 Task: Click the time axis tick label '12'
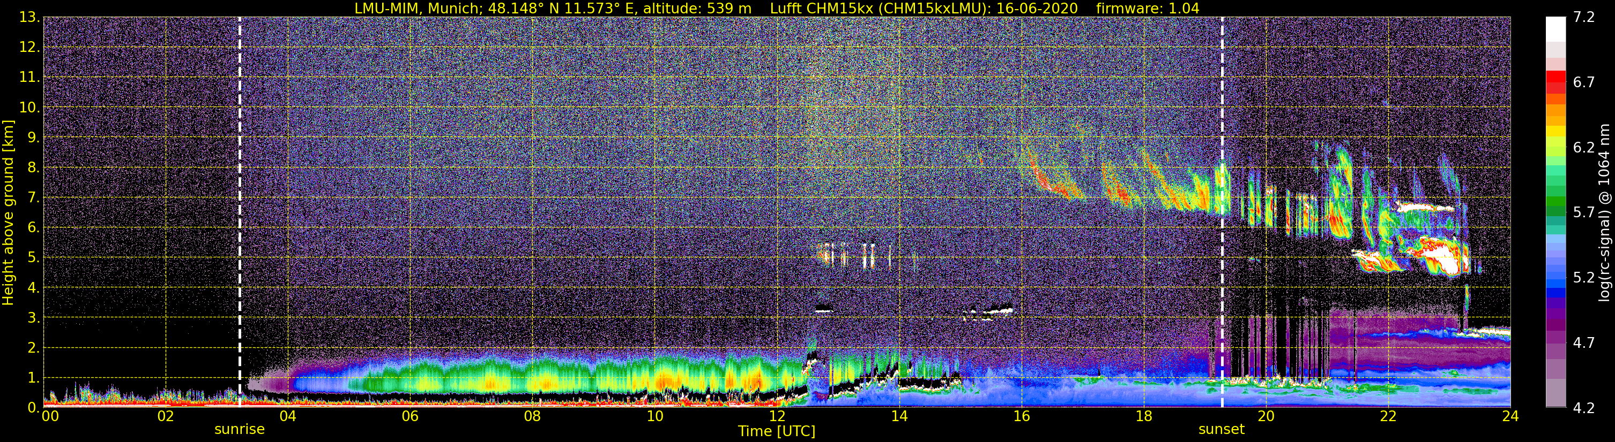tap(777, 416)
